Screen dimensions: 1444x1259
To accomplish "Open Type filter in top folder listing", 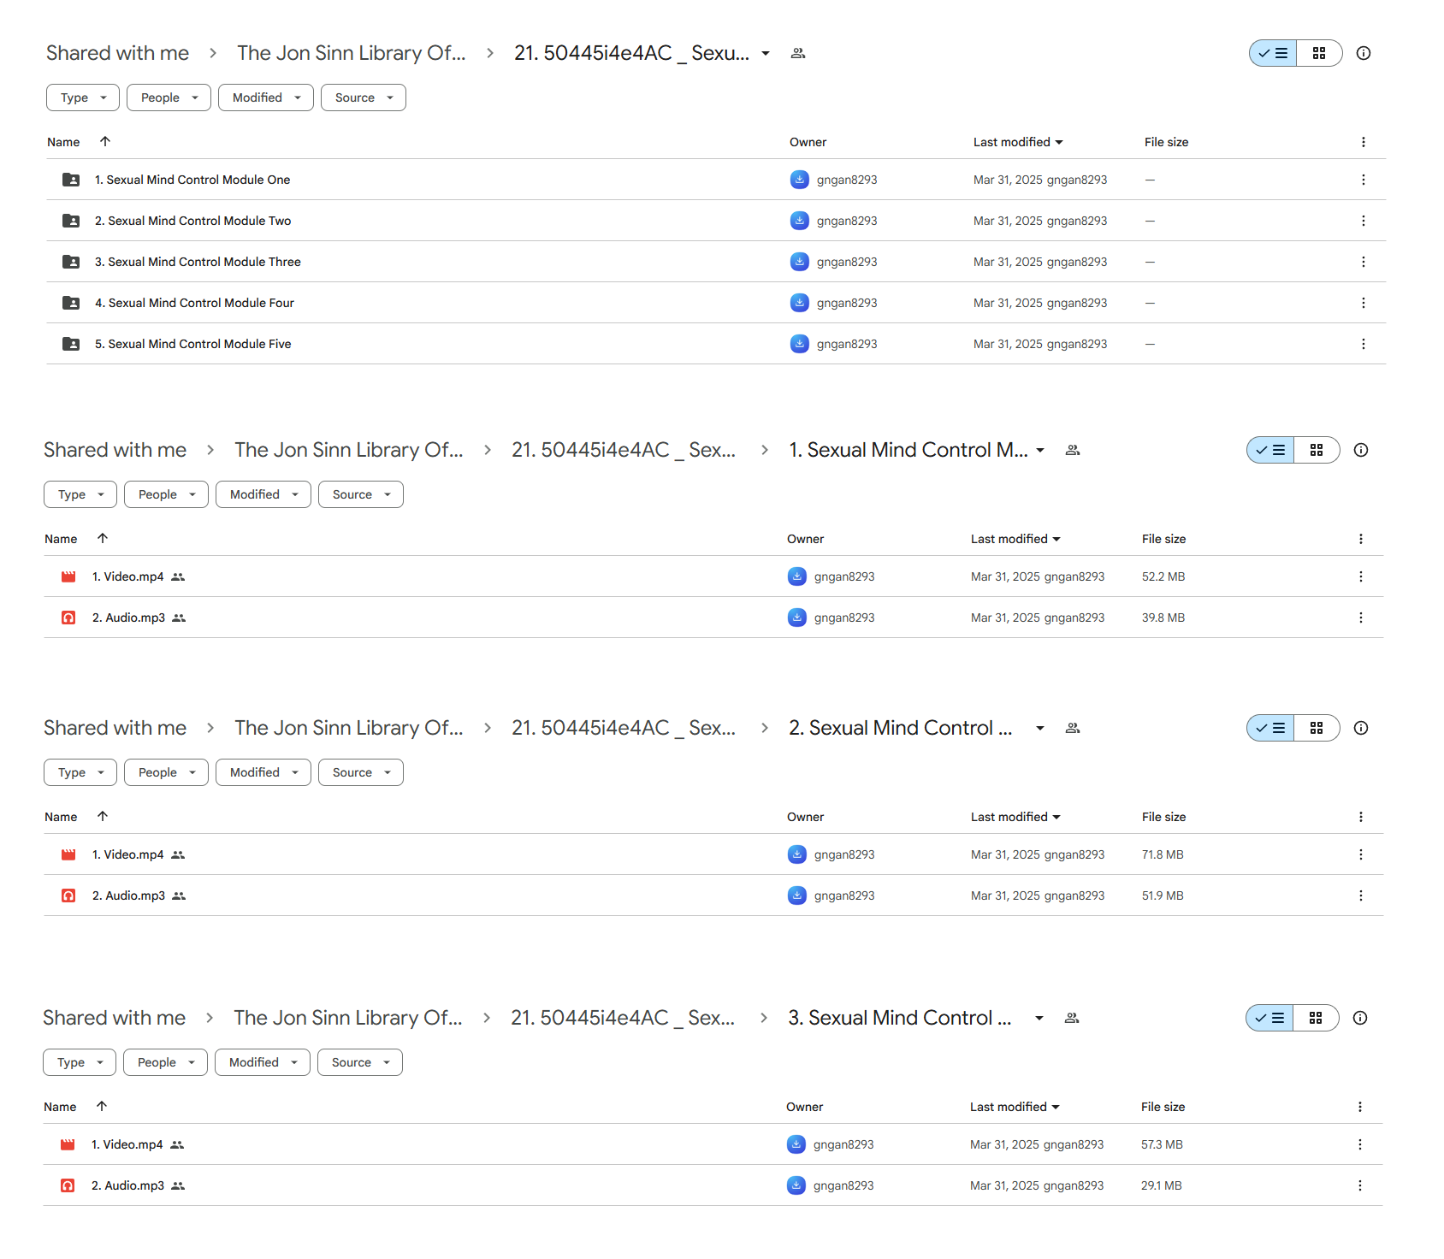I will click(83, 98).
